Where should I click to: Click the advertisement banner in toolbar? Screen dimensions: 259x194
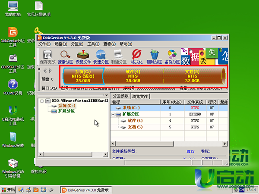[x=205, y=56]
